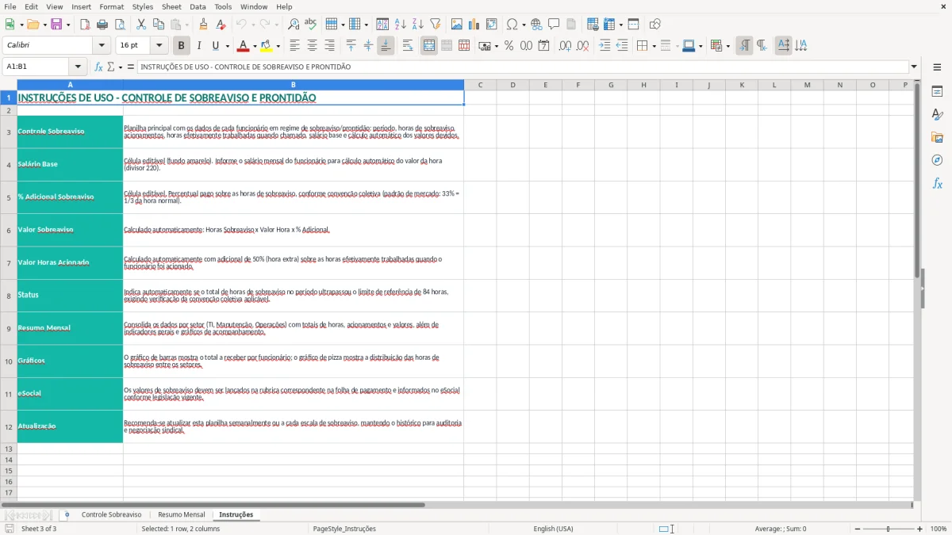Open the sidebar Navigator panel
Viewport: 952px width, 535px height.
[937, 160]
